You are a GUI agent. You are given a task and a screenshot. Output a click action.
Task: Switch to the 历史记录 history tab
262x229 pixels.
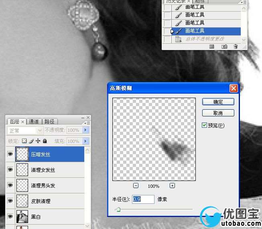click(x=176, y=1)
